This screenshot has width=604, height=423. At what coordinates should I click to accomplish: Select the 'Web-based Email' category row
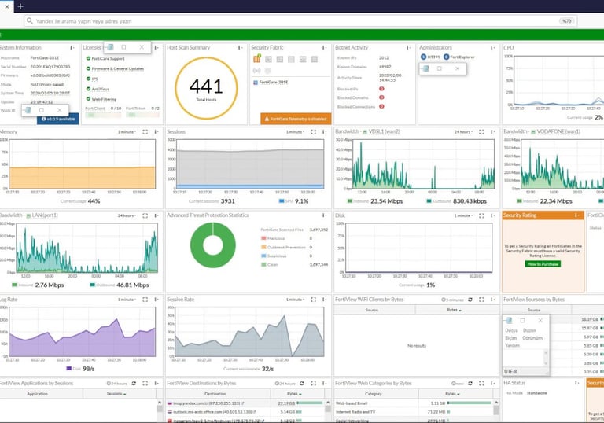point(414,403)
